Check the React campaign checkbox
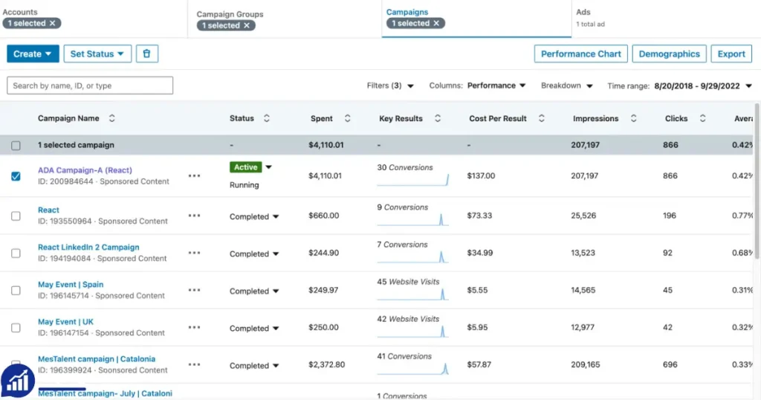The image size is (761, 400). pos(16,216)
